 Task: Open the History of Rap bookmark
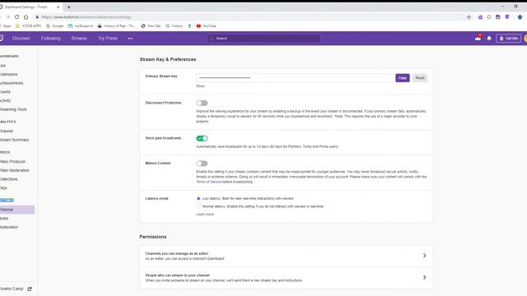click(x=116, y=25)
